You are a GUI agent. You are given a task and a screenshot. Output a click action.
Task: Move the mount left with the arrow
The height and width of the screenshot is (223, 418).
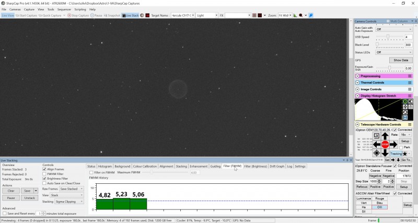point(376,145)
